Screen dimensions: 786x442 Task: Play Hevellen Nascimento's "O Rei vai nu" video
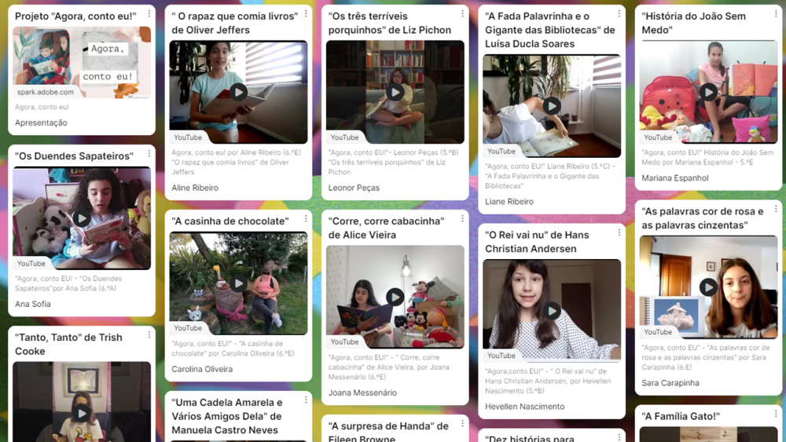pos(552,311)
